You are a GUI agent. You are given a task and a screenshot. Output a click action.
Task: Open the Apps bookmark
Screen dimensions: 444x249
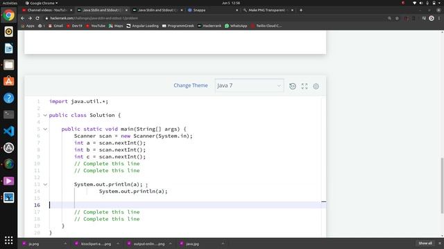pos(28,26)
